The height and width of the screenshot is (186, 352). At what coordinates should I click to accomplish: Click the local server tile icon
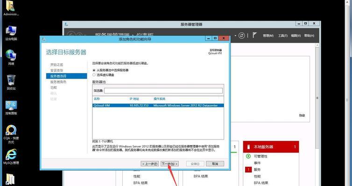[248, 147]
